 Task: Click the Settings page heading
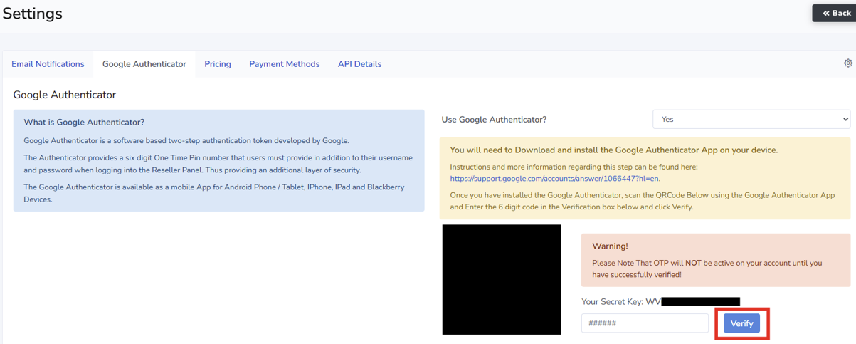(x=33, y=14)
